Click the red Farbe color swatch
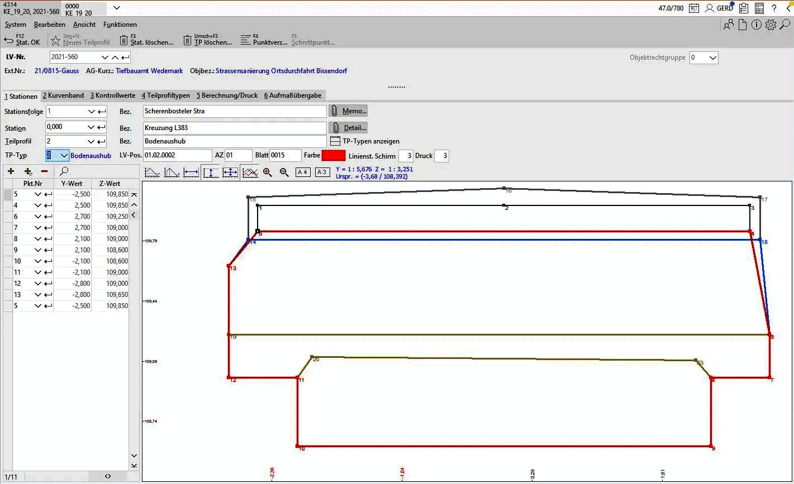Image resolution: width=794 pixels, height=484 pixels. click(334, 156)
